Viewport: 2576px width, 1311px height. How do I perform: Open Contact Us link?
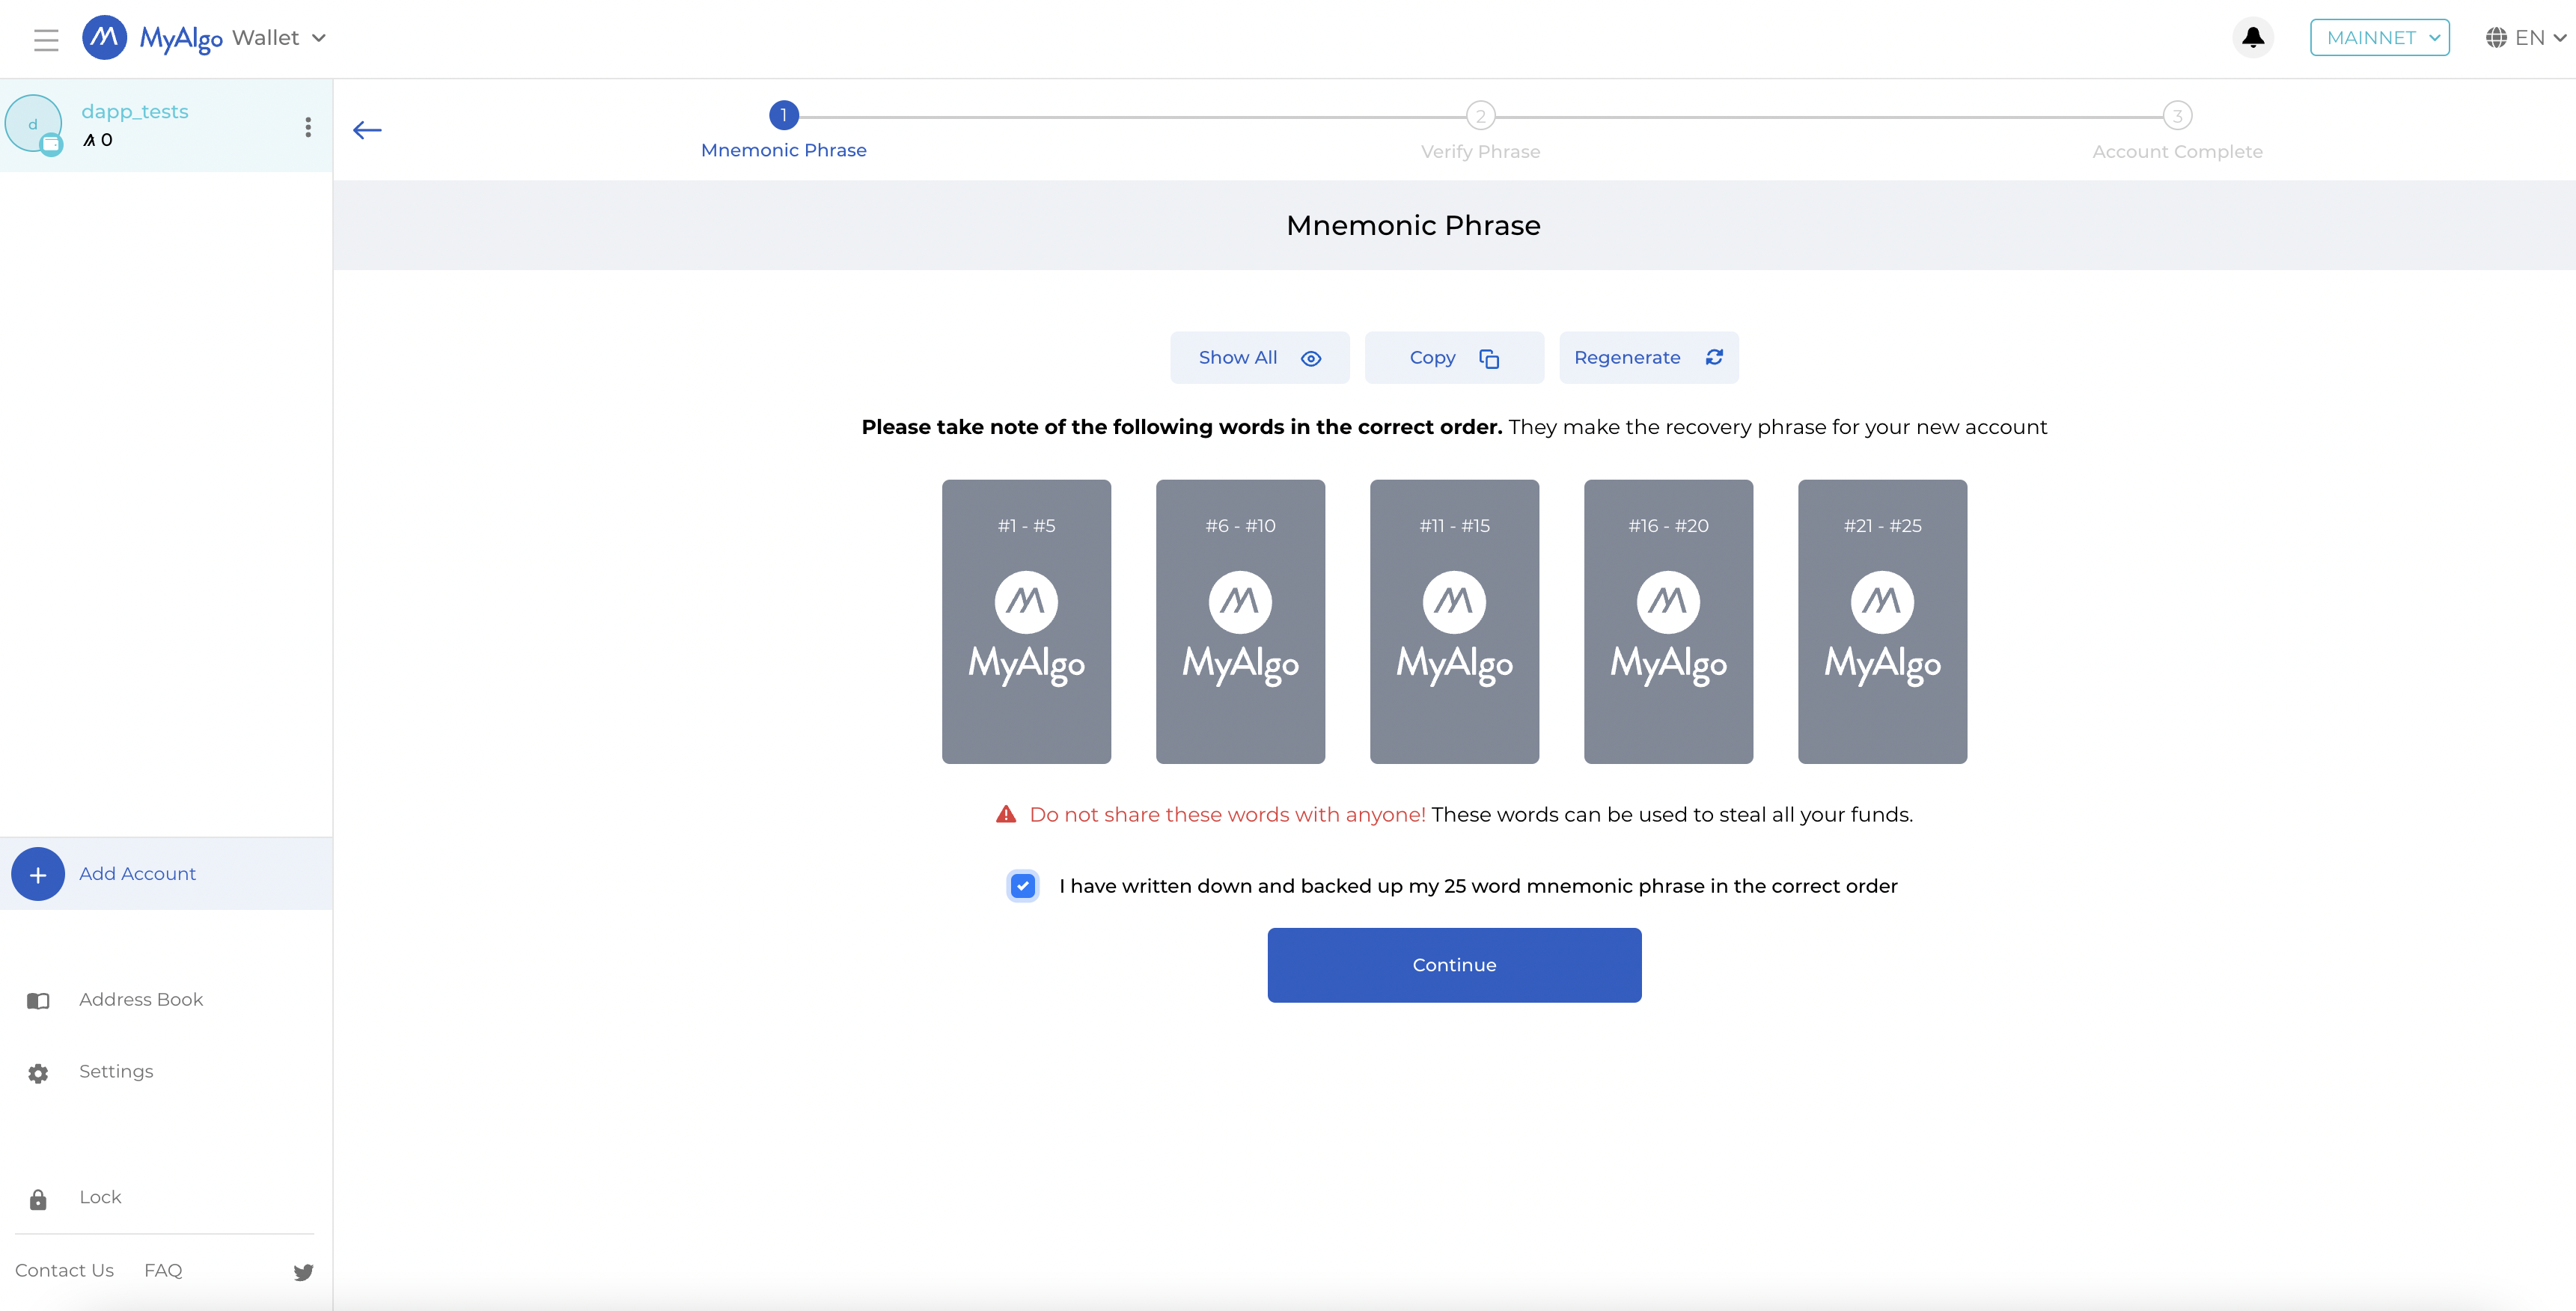(x=64, y=1271)
